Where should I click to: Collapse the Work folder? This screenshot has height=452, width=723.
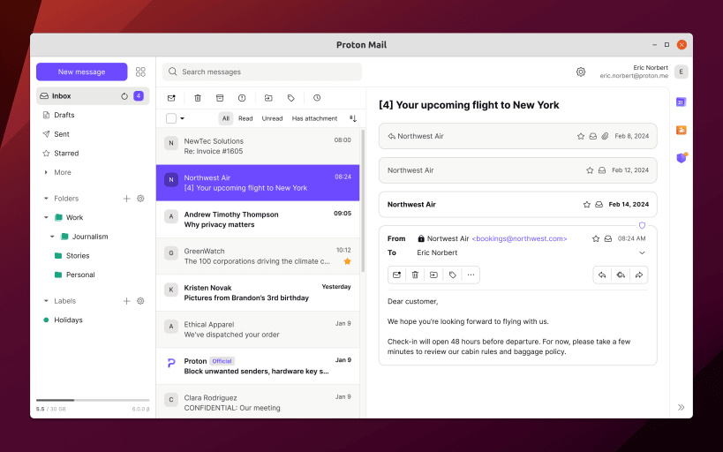[46, 217]
